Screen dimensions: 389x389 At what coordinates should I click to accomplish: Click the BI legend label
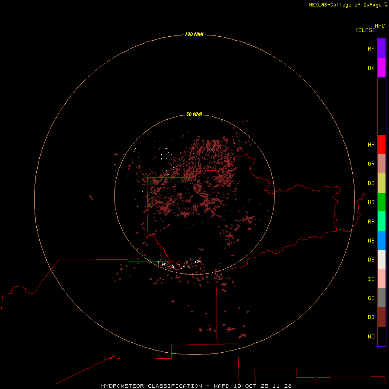[371, 317]
